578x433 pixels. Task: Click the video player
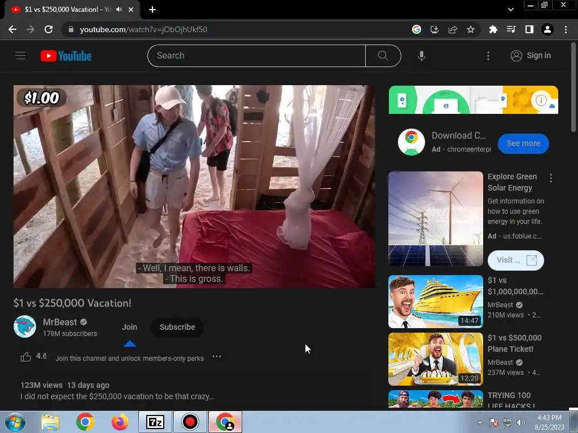[x=194, y=186]
